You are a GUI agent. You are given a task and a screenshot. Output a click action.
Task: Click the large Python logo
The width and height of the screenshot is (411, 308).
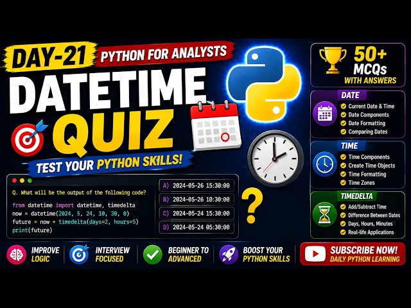click(264, 84)
